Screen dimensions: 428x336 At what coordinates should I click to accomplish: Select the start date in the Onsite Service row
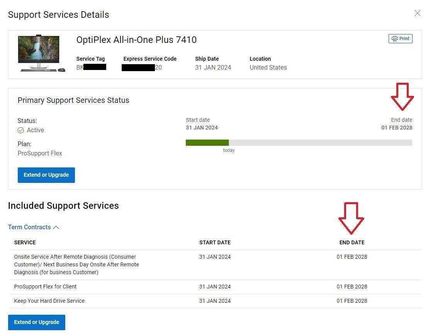tap(215, 257)
